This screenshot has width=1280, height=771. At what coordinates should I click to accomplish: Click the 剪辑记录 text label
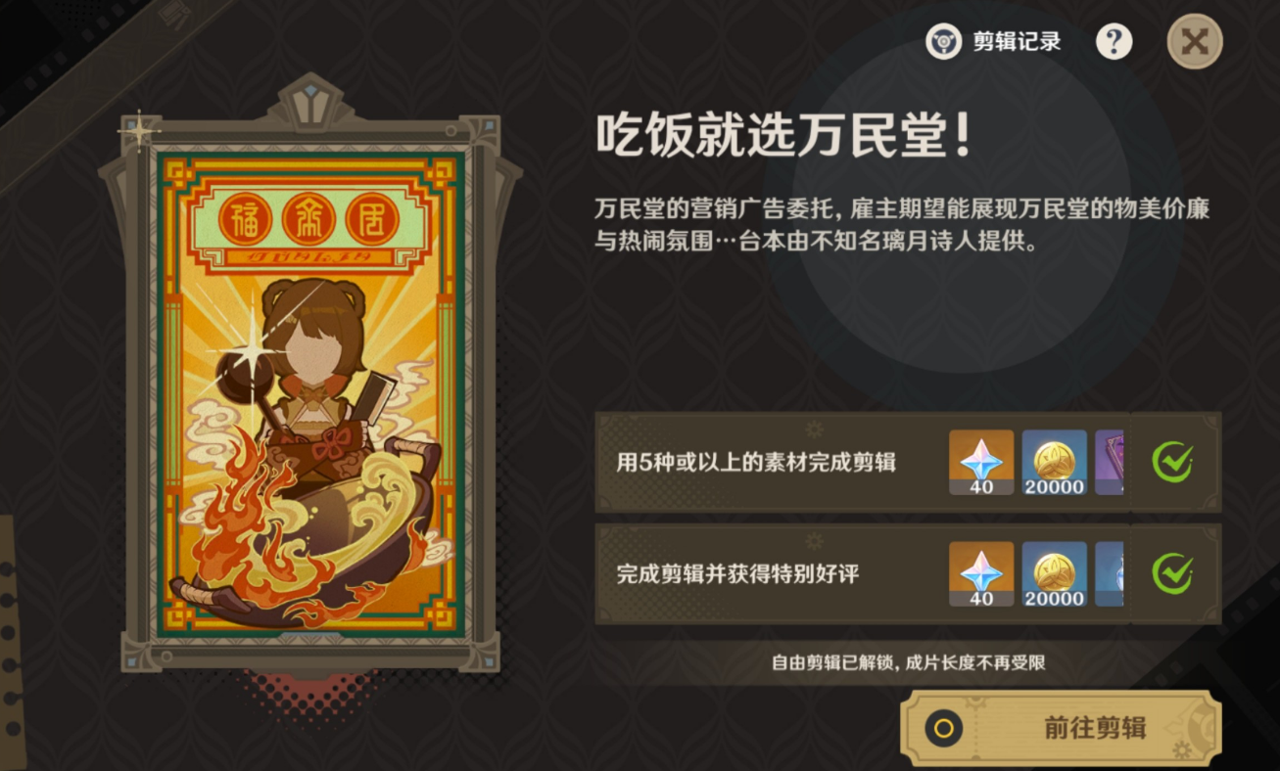(1017, 42)
